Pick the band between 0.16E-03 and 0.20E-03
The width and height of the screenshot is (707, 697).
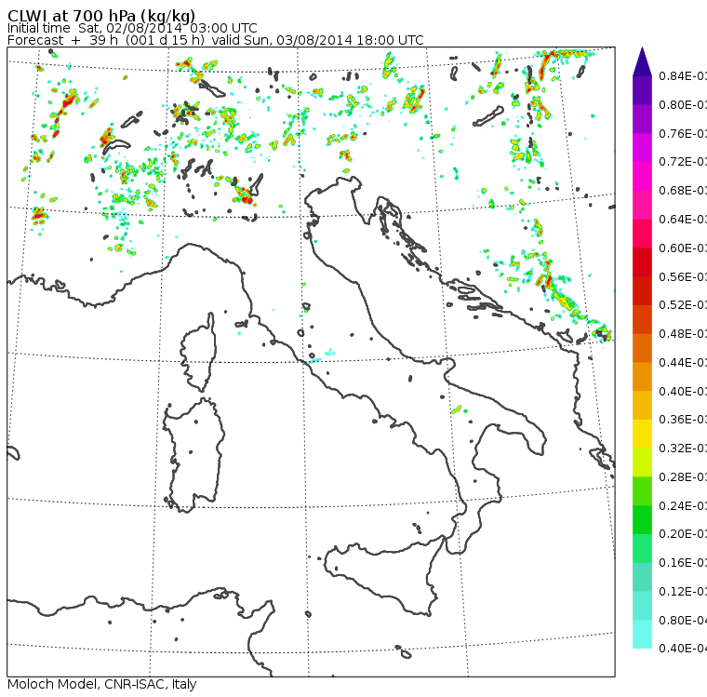[642, 549]
